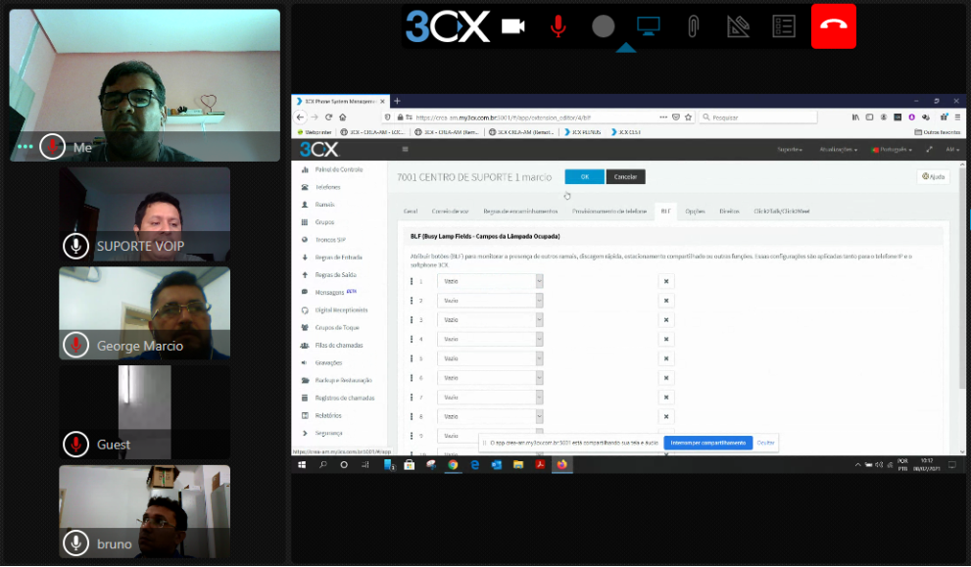The height and width of the screenshot is (567, 971).
Task: Open BLF row 8 Vazio dropdown
Action: click(x=490, y=416)
